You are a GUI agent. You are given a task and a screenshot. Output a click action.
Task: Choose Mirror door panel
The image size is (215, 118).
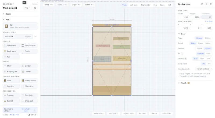208,43
